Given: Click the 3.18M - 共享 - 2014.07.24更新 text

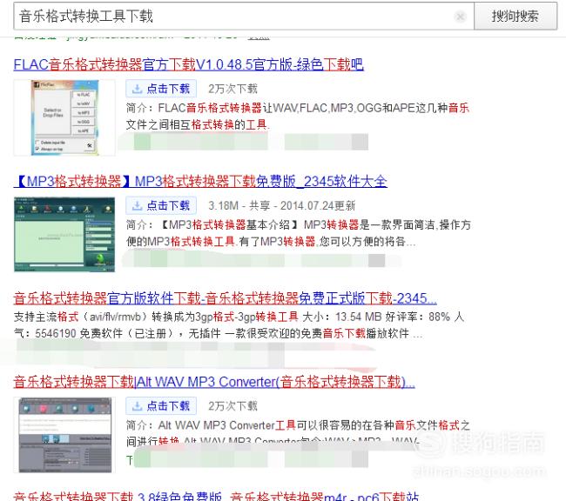Looking at the screenshot, I should pos(282,206).
